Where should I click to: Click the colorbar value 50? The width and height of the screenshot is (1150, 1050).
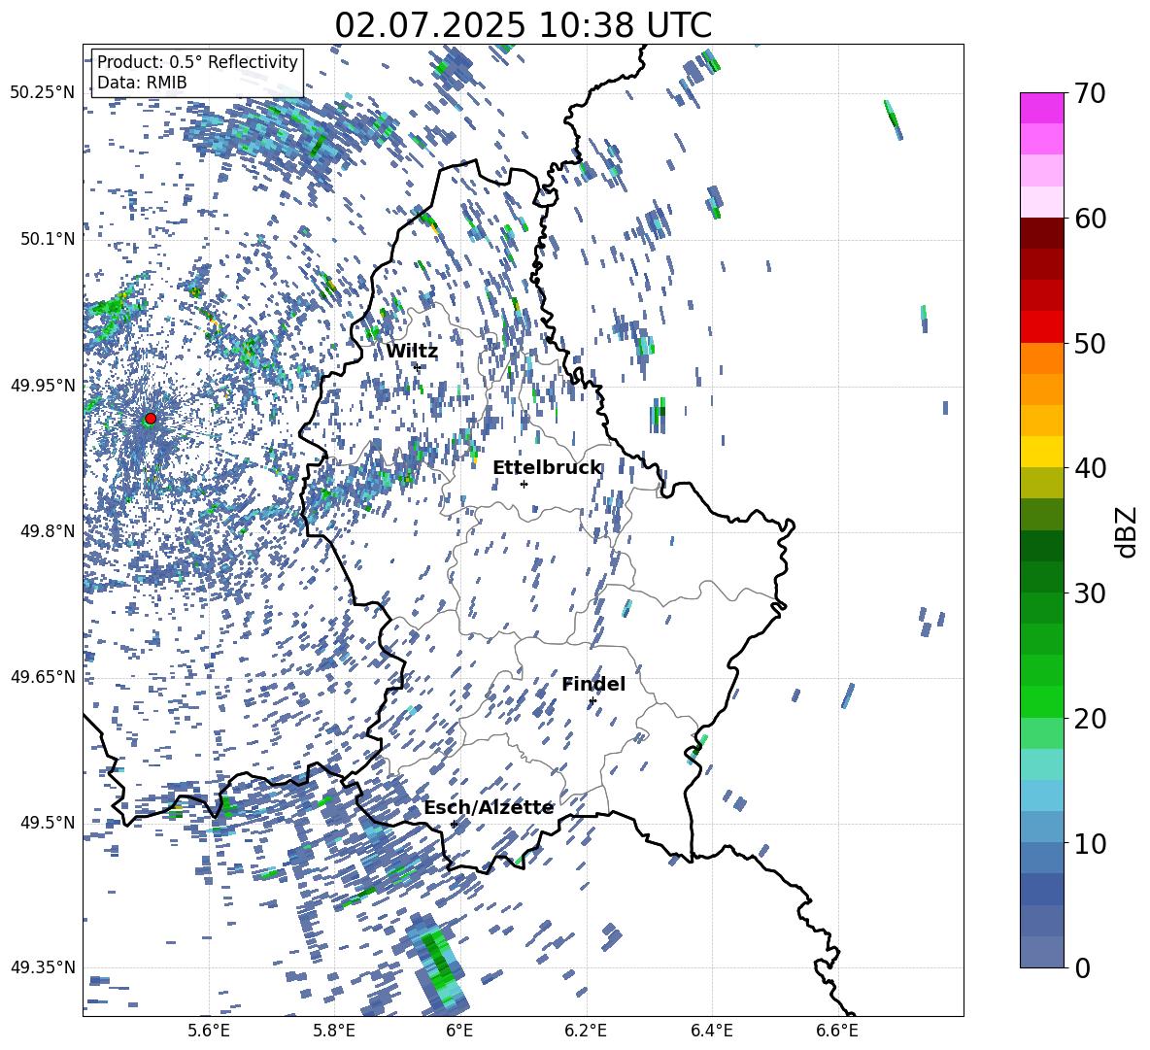[1091, 343]
